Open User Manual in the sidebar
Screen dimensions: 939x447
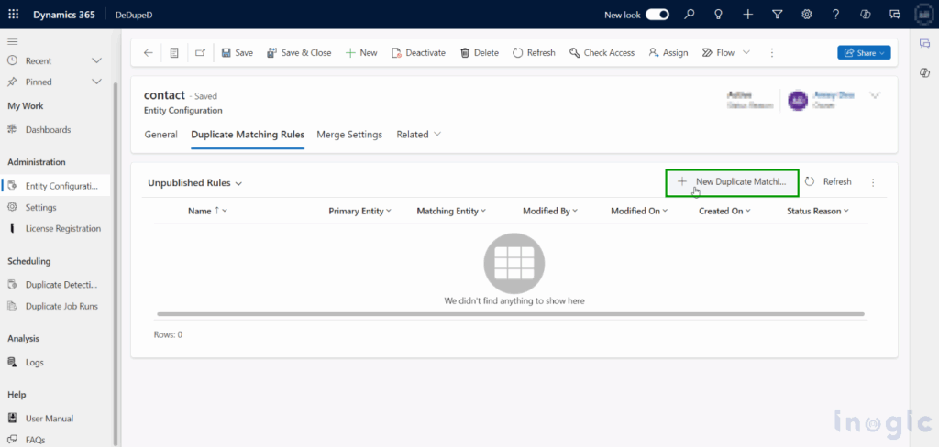pos(50,419)
